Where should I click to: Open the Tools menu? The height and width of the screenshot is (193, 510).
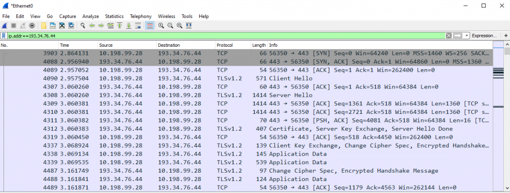(187, 16)
